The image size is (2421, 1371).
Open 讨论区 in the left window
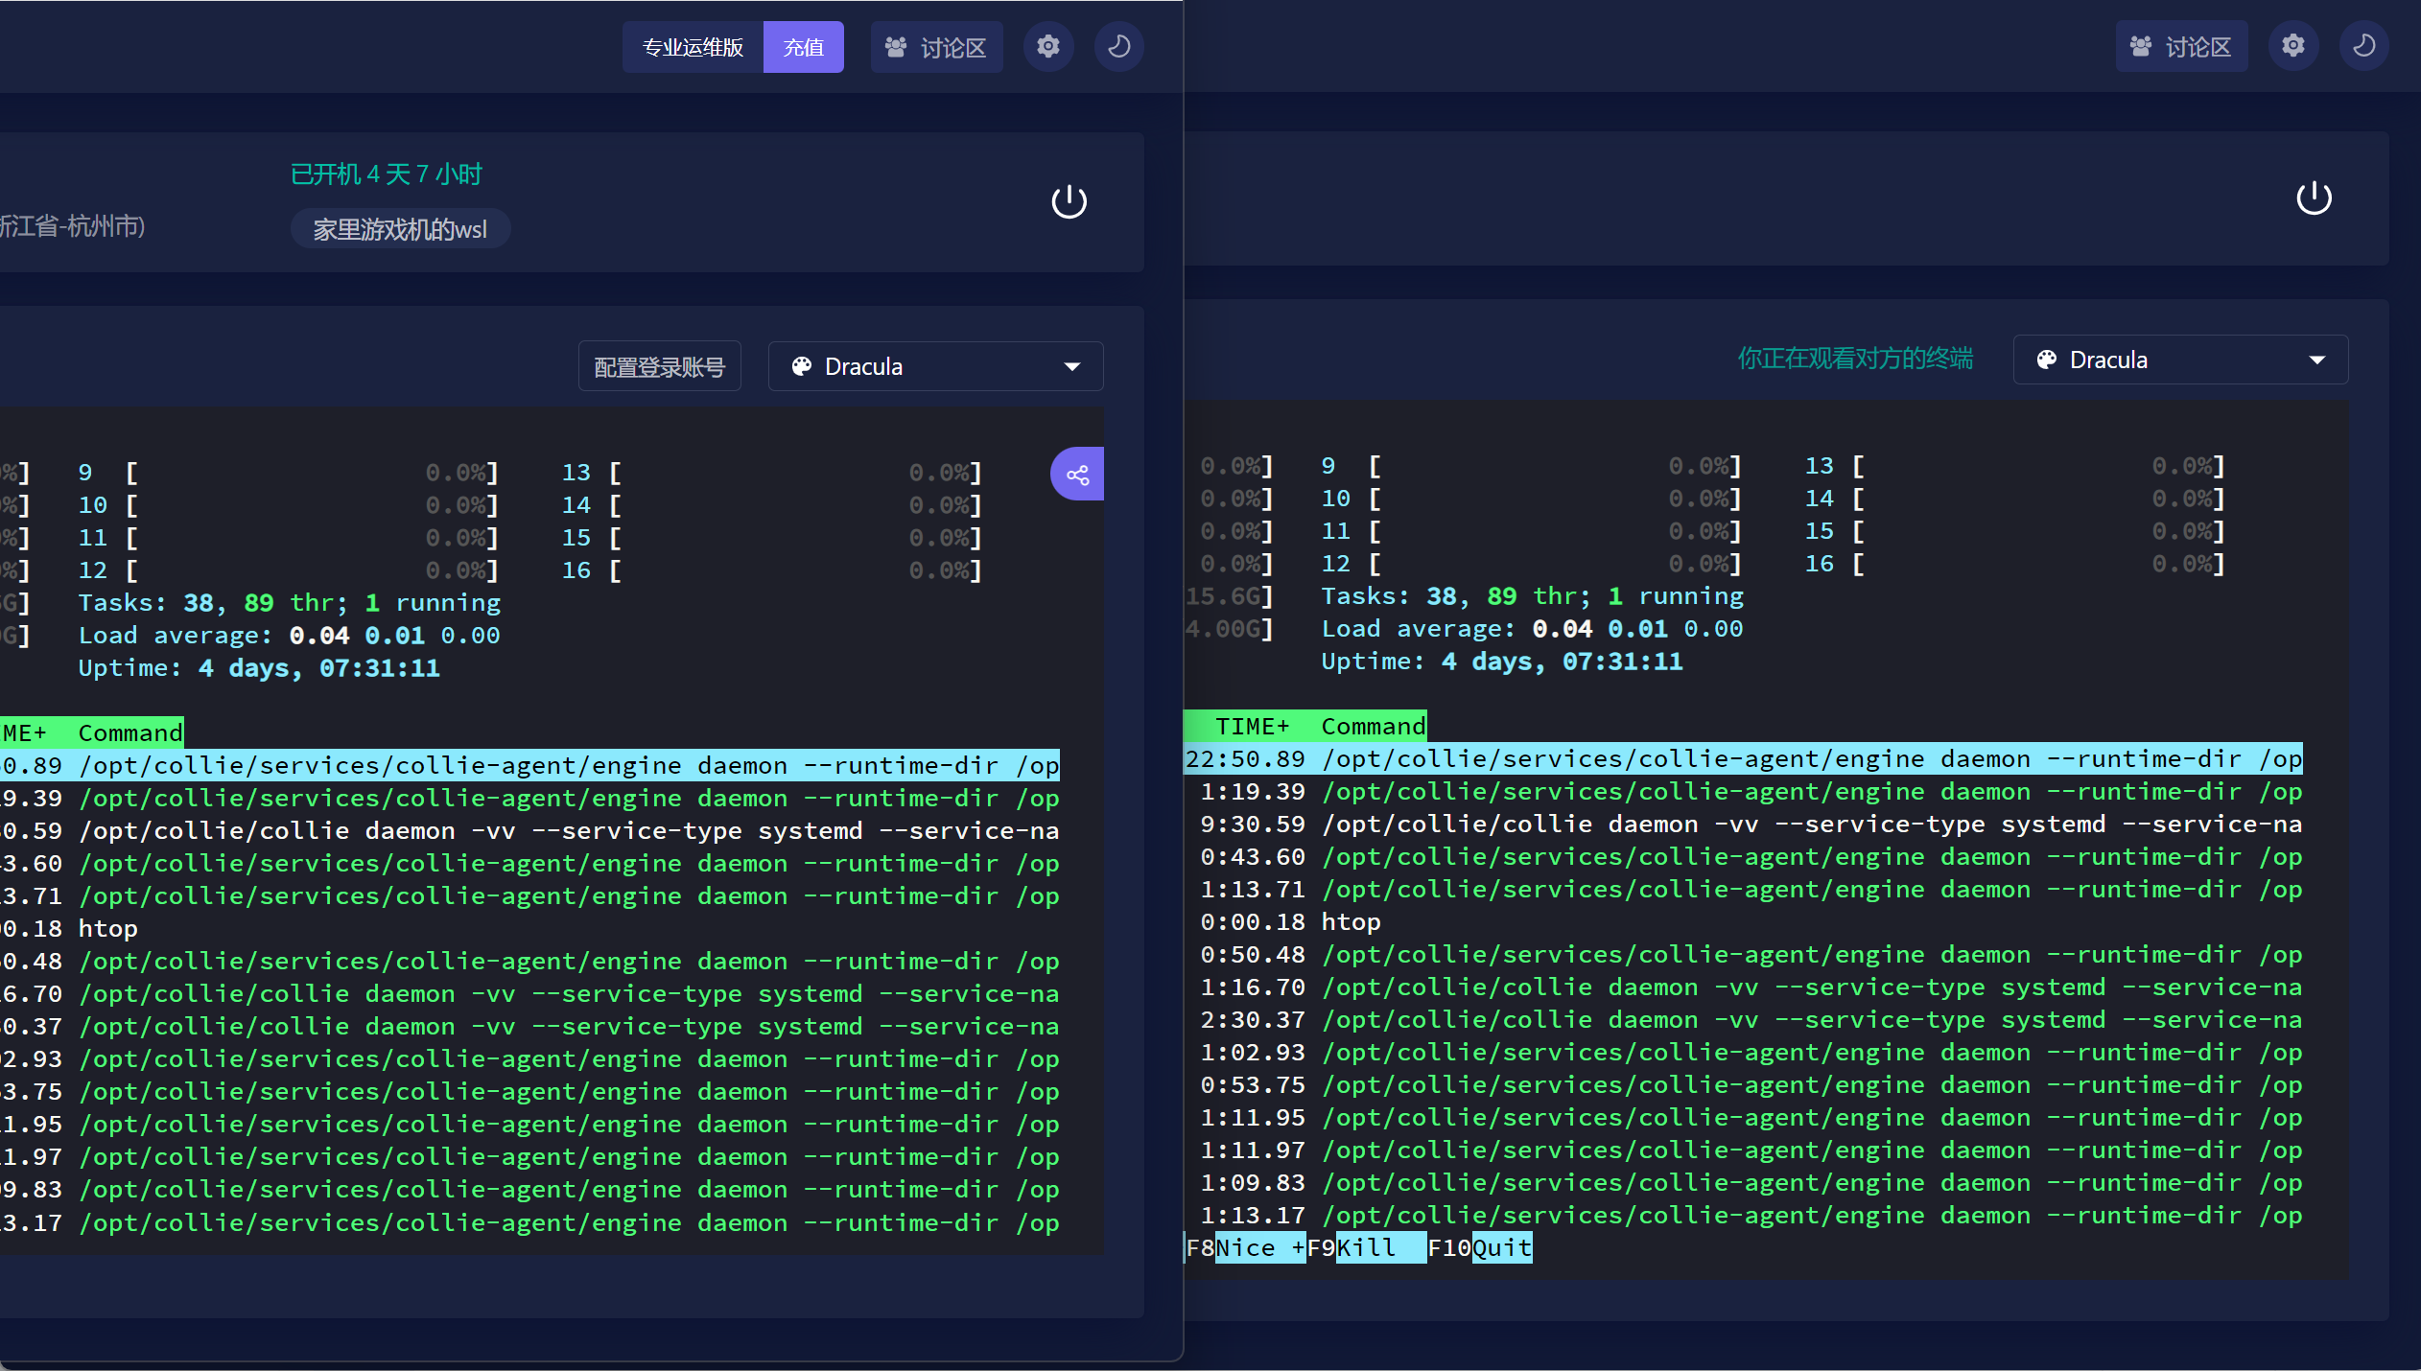click(x=936, y=47)
